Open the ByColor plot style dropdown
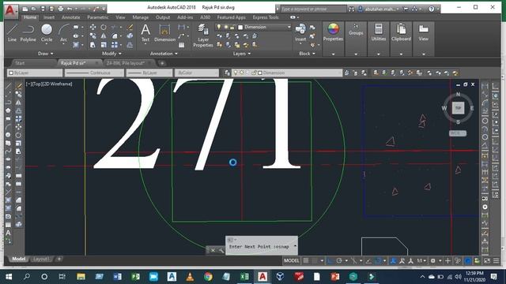The image size is (506, 284). [197, 73]
